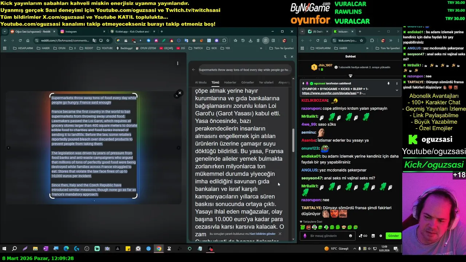Click Geri bildirim gönder link

[263, 234]
